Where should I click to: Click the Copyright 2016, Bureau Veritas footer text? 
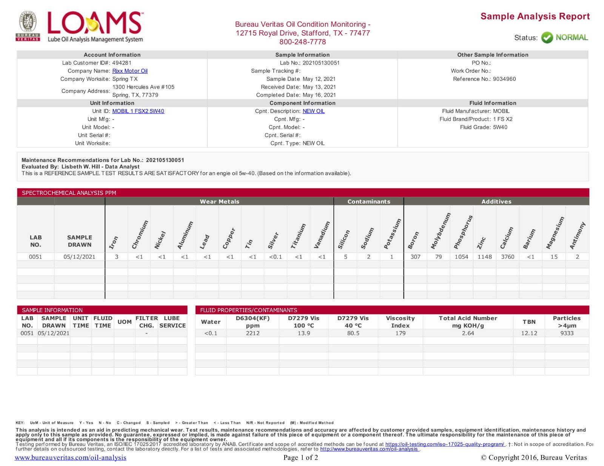pos(534,458)
